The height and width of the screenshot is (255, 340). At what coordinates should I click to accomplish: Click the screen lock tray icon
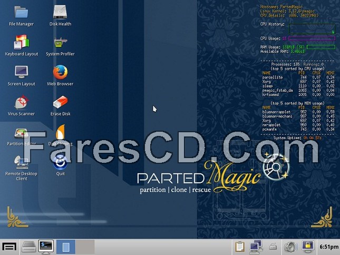coord(307,247)
